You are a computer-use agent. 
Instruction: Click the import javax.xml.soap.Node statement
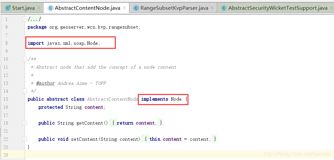pyautogui.click(x=64, y=43)
